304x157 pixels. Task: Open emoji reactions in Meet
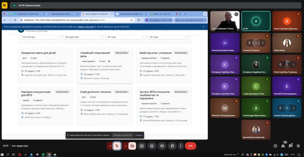pos(152,146)
